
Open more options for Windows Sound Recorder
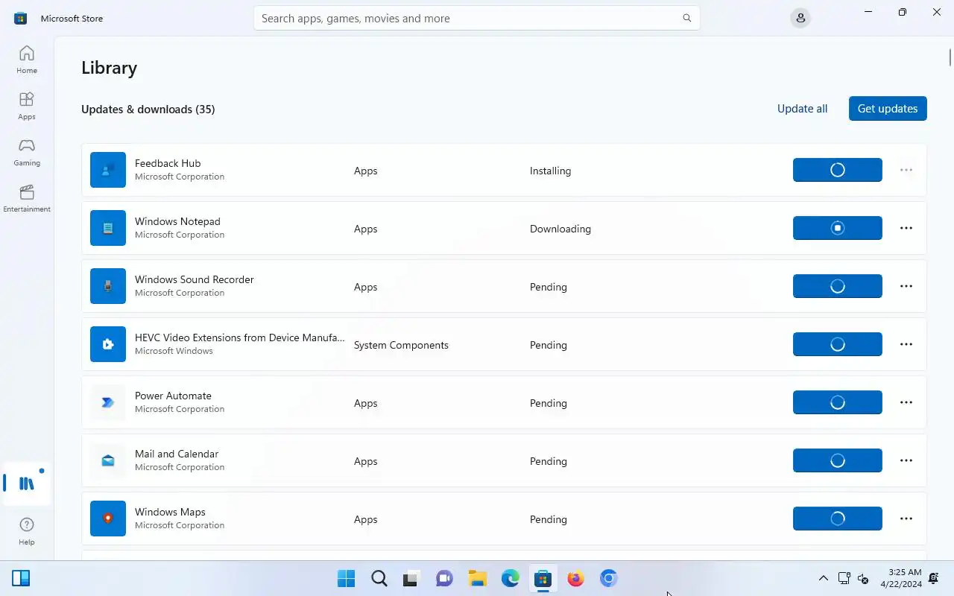pyautogui.click(x=906, y=286)
